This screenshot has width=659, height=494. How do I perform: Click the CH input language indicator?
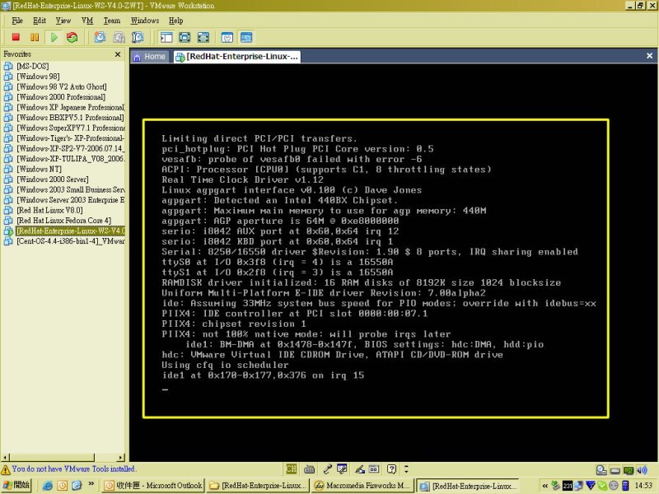click(291, 468)
